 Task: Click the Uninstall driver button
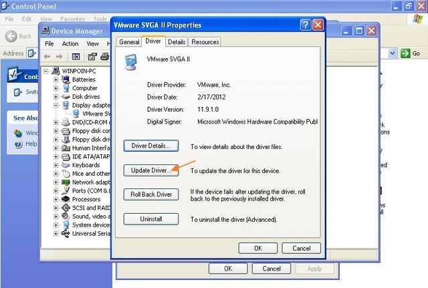click(151, 219)
